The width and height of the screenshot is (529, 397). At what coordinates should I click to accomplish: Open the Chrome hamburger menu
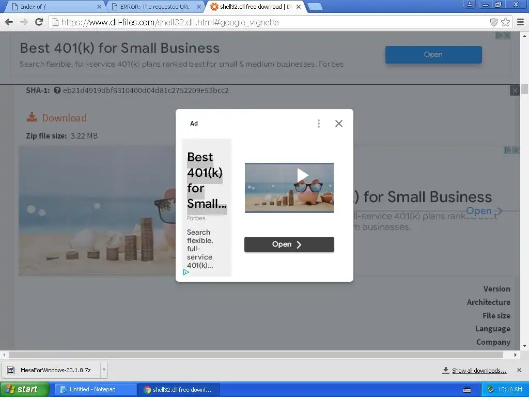pos(521,22)
